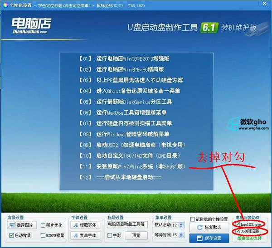Viewport: 272px width, 248px height.
Task: Select menu item 04 进入Ghost备份还原系统多合一菜单
Action: (129, 91)
